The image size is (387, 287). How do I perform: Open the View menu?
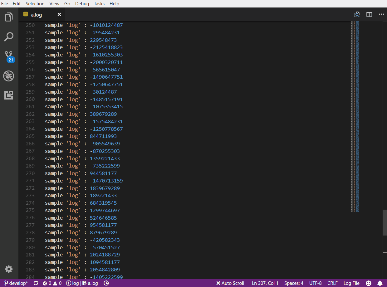[x=54, y=4]
